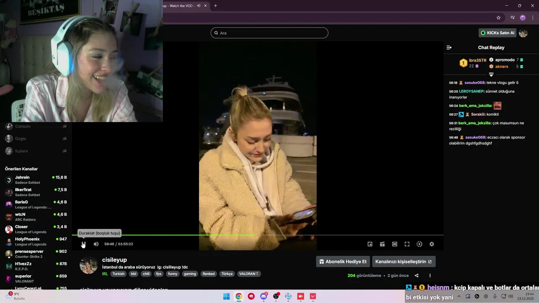The image size is (539, 303).
Task: Open Closer recommended channel
Action: pyautogui.click(x=36, y=229)
